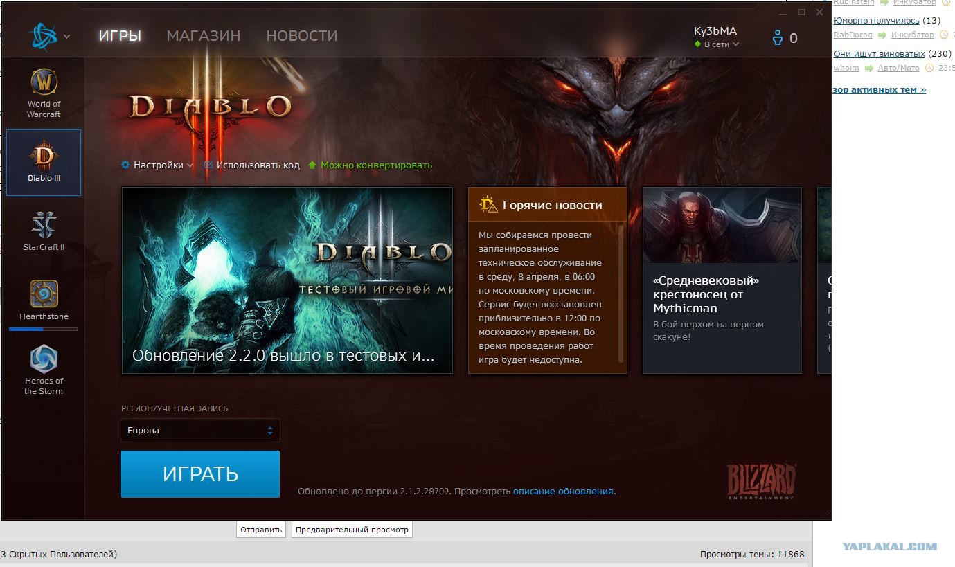Screen dimensions: 955x567
Task: Click the «Горячие новости» warning icon
Action: click(488, 204)
